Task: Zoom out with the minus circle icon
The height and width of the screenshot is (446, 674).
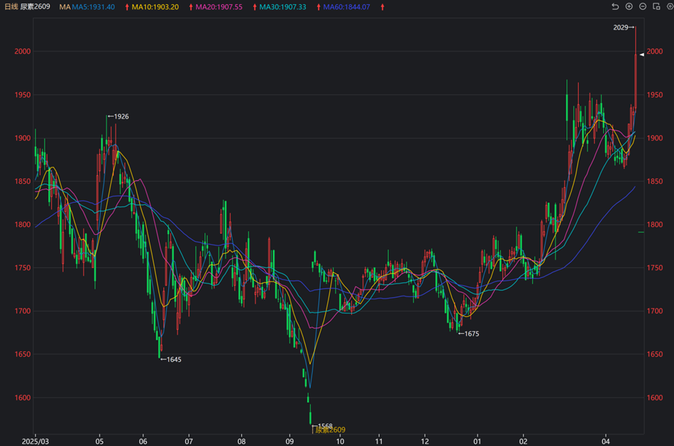Action: (642, 6)
